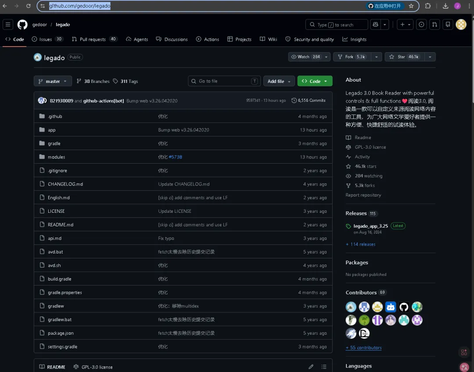Open the .github folder
The width and height of the screenshot is (474, 372).
(x=55, y=116)
